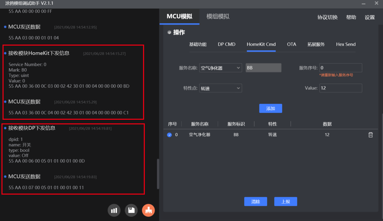Click the data value 12 in the table row
This screenshot has width=383, height=221.
click(327, 135)
